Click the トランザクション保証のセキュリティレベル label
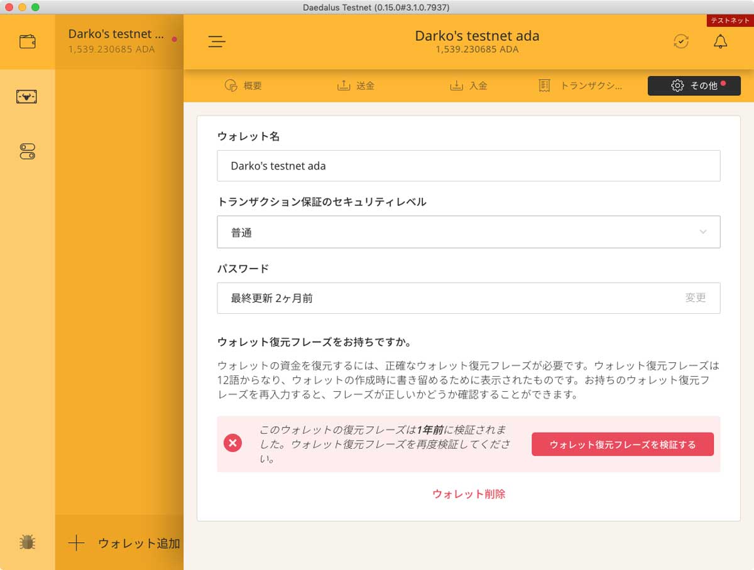This screenshot has height=570, width=754. click(322, 202)
